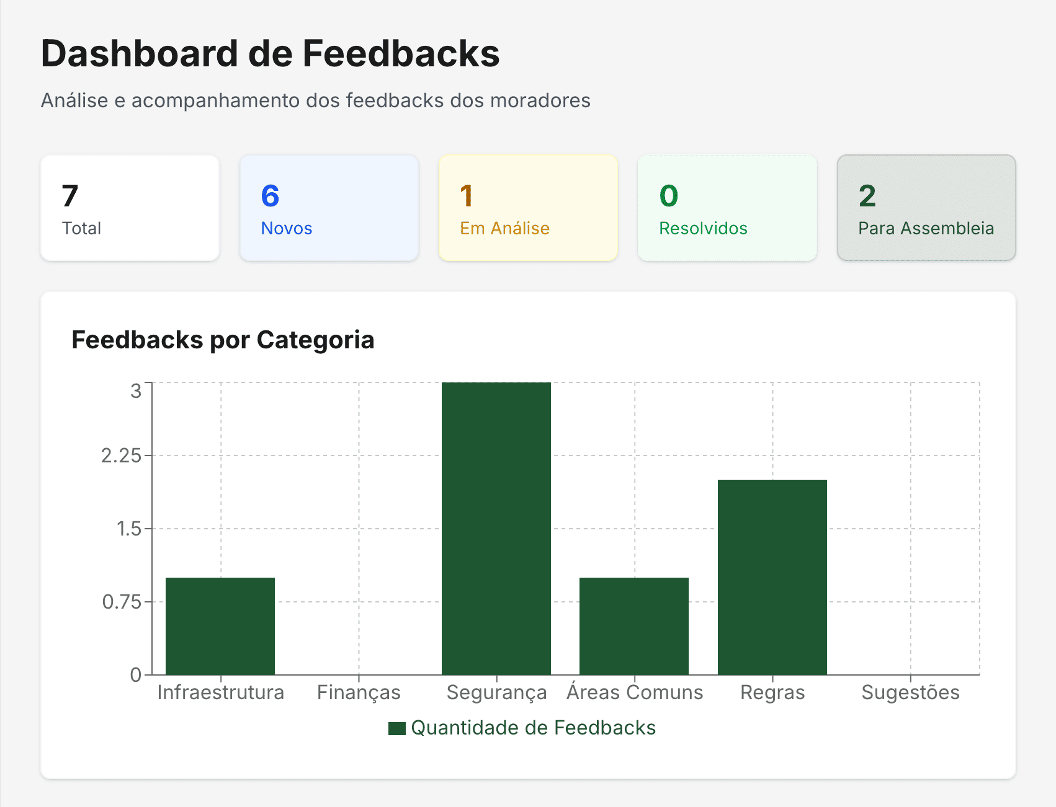Open the Feedbacks por Categoria chart header

click(223, 340)
